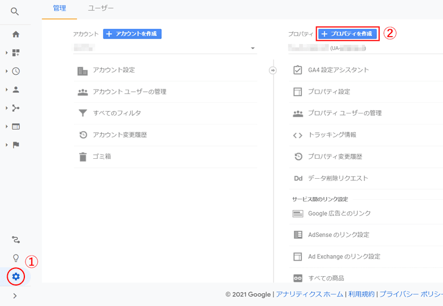Viewport: 443px width, 306px height.
Task: Expand the Acquisition section arrow
Action: (7, 108)
